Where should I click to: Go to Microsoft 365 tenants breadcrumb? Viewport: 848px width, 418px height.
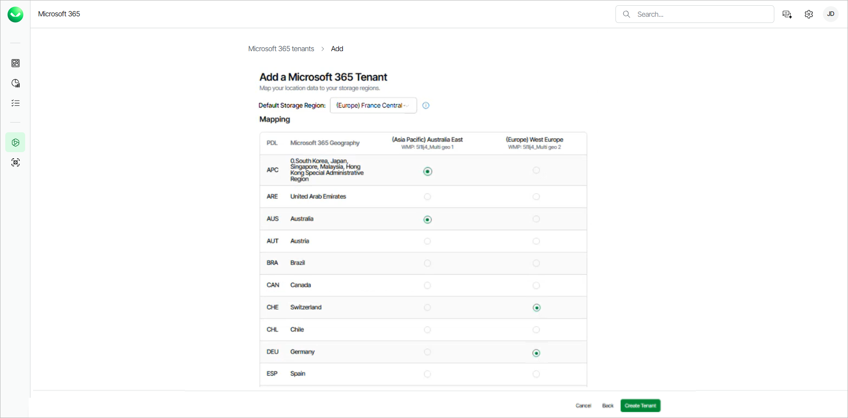281,49
